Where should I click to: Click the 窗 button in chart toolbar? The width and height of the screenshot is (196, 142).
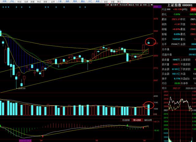pos(141,5)
